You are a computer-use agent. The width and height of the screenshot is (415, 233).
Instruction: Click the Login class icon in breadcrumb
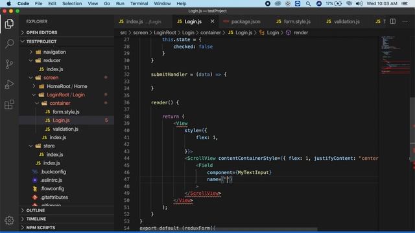[262, 32]
